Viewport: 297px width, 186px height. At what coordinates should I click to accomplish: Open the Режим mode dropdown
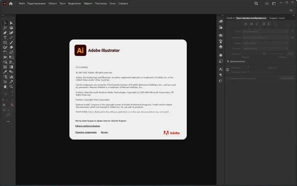pos(265,43)
